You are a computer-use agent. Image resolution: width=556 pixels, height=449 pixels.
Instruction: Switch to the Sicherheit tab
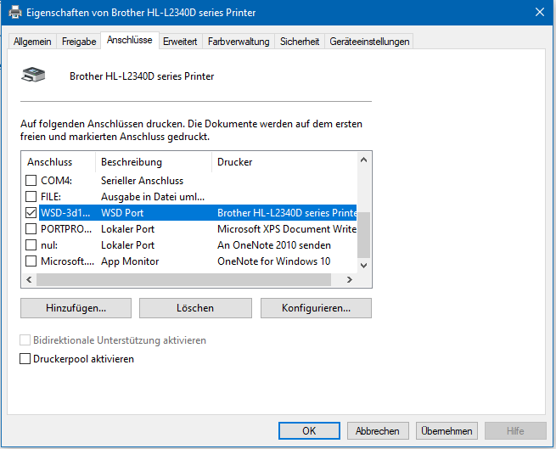tap(300, 42)
